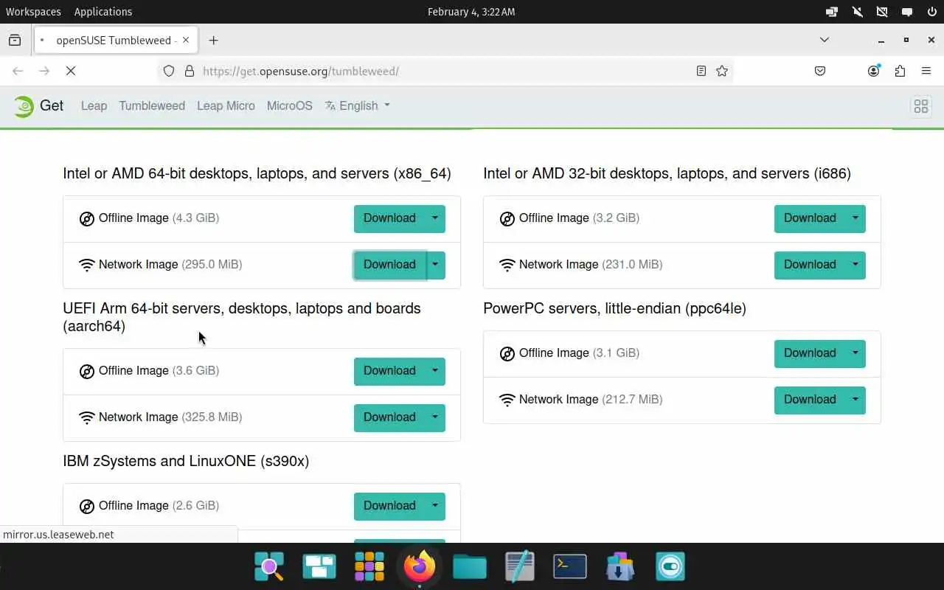Open the applications grid icon in dock

click(x=369, y=566)
